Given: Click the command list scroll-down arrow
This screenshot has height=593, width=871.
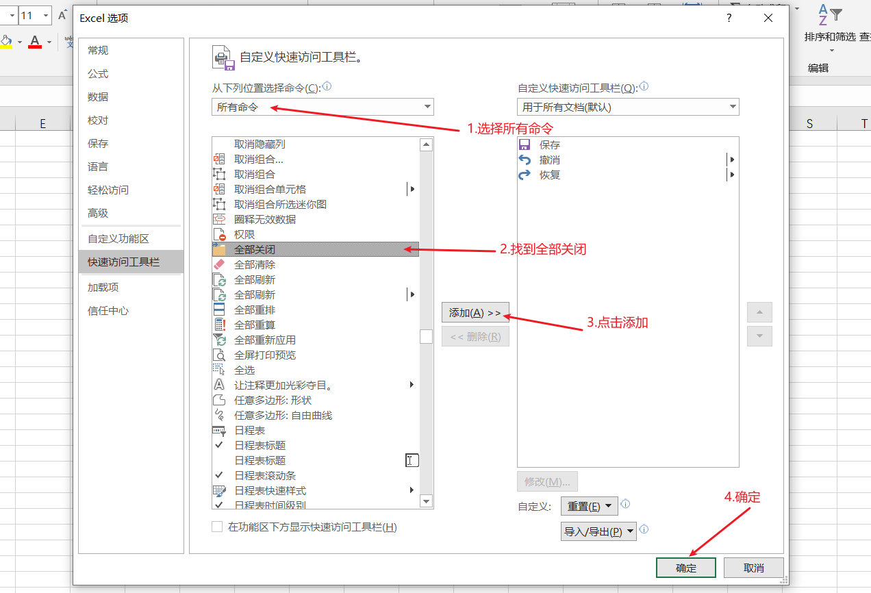Looking at the screenshot, I should (x=426, y=501).
